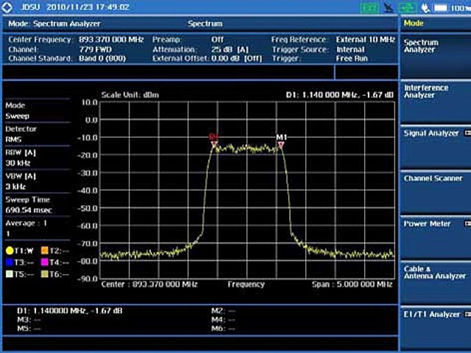Click the Detector RMS setting
Image resolution: width=471 pixels, height=353 pixels.
pyautogui.click(x=37, y=134)
